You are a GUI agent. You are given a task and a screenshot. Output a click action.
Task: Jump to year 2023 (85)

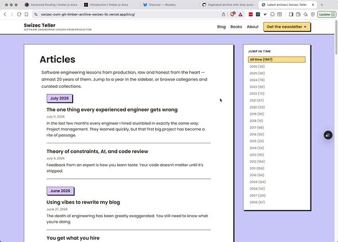(257, 87)
